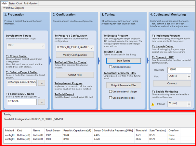The height and width of the screenshot is (146, 196).
Task: Open the COM12 port dropdown
Action: pyautogui.click(x=179, y=77)
